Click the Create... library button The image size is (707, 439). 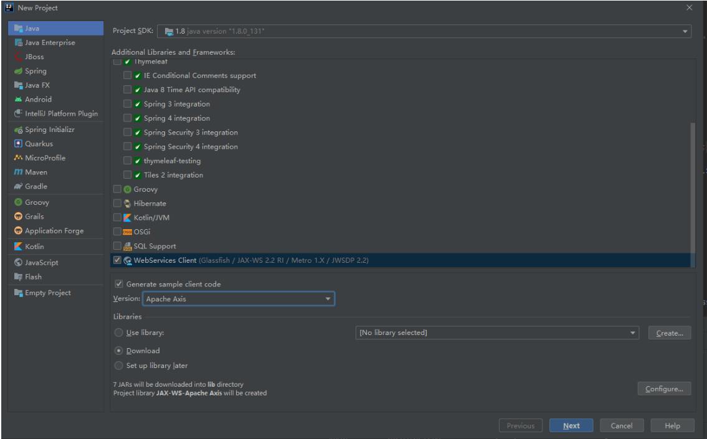click(670, 333)
